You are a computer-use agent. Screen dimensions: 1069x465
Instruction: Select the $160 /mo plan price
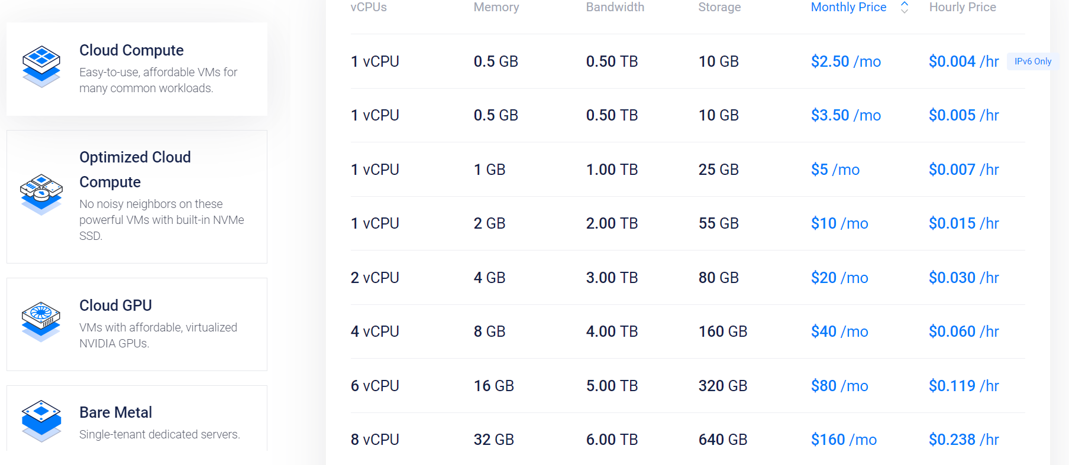844,440
